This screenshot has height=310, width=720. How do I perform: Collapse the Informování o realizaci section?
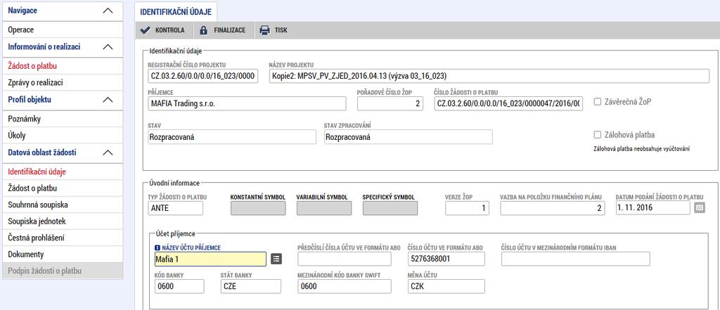click(x=108, y=47)
